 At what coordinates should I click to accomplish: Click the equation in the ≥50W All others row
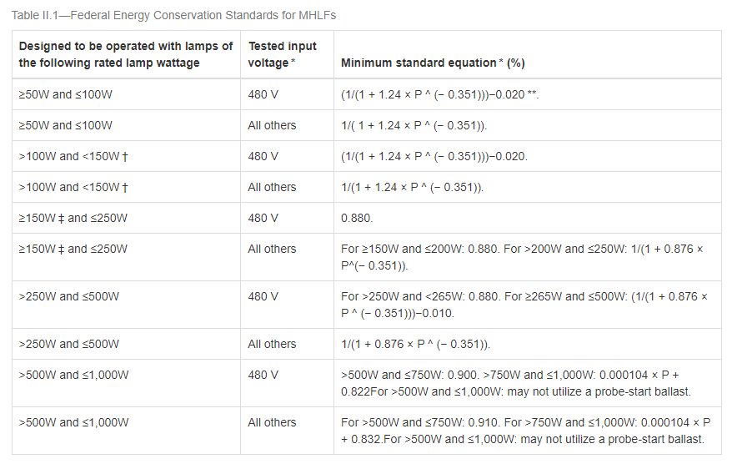point(414,125)
